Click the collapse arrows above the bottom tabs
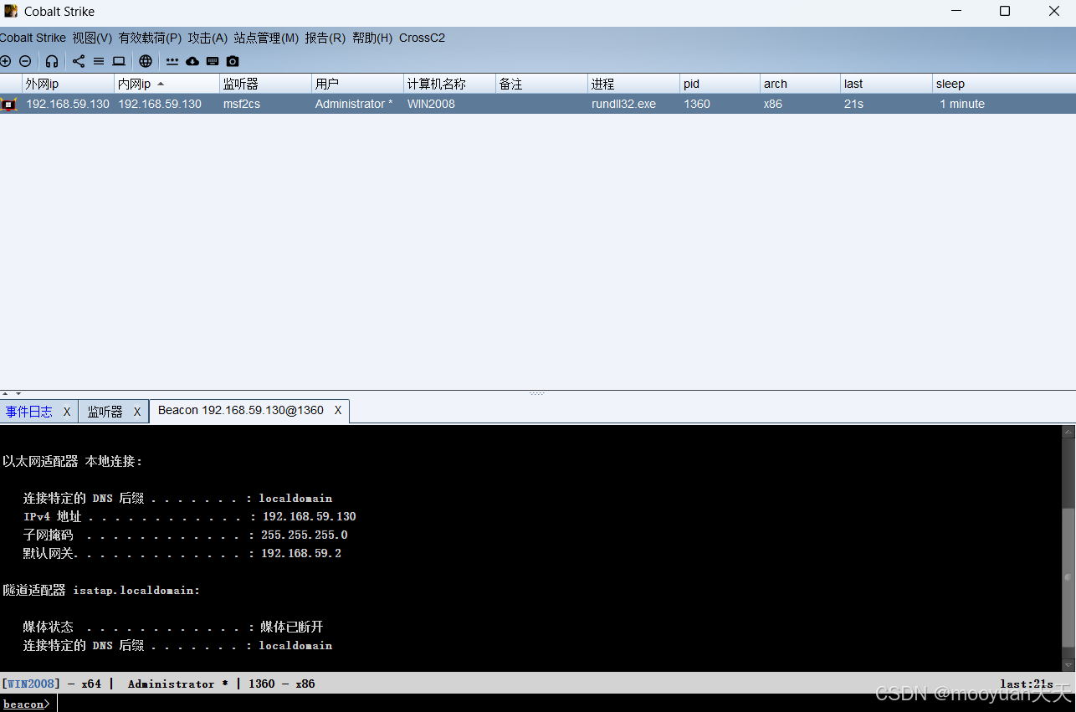Screen dimensions: 1076x712 (11, 393)
